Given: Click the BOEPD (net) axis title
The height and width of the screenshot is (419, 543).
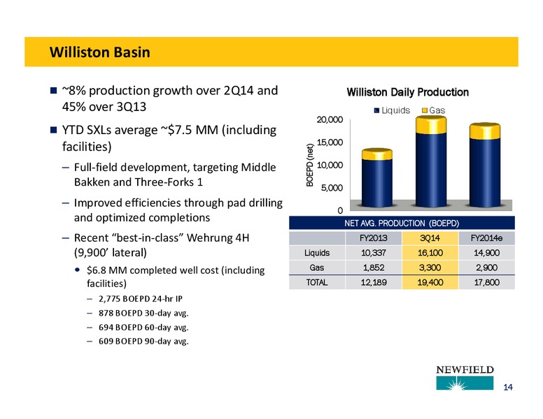Looking at the screenshot, I should pos(309,165).
